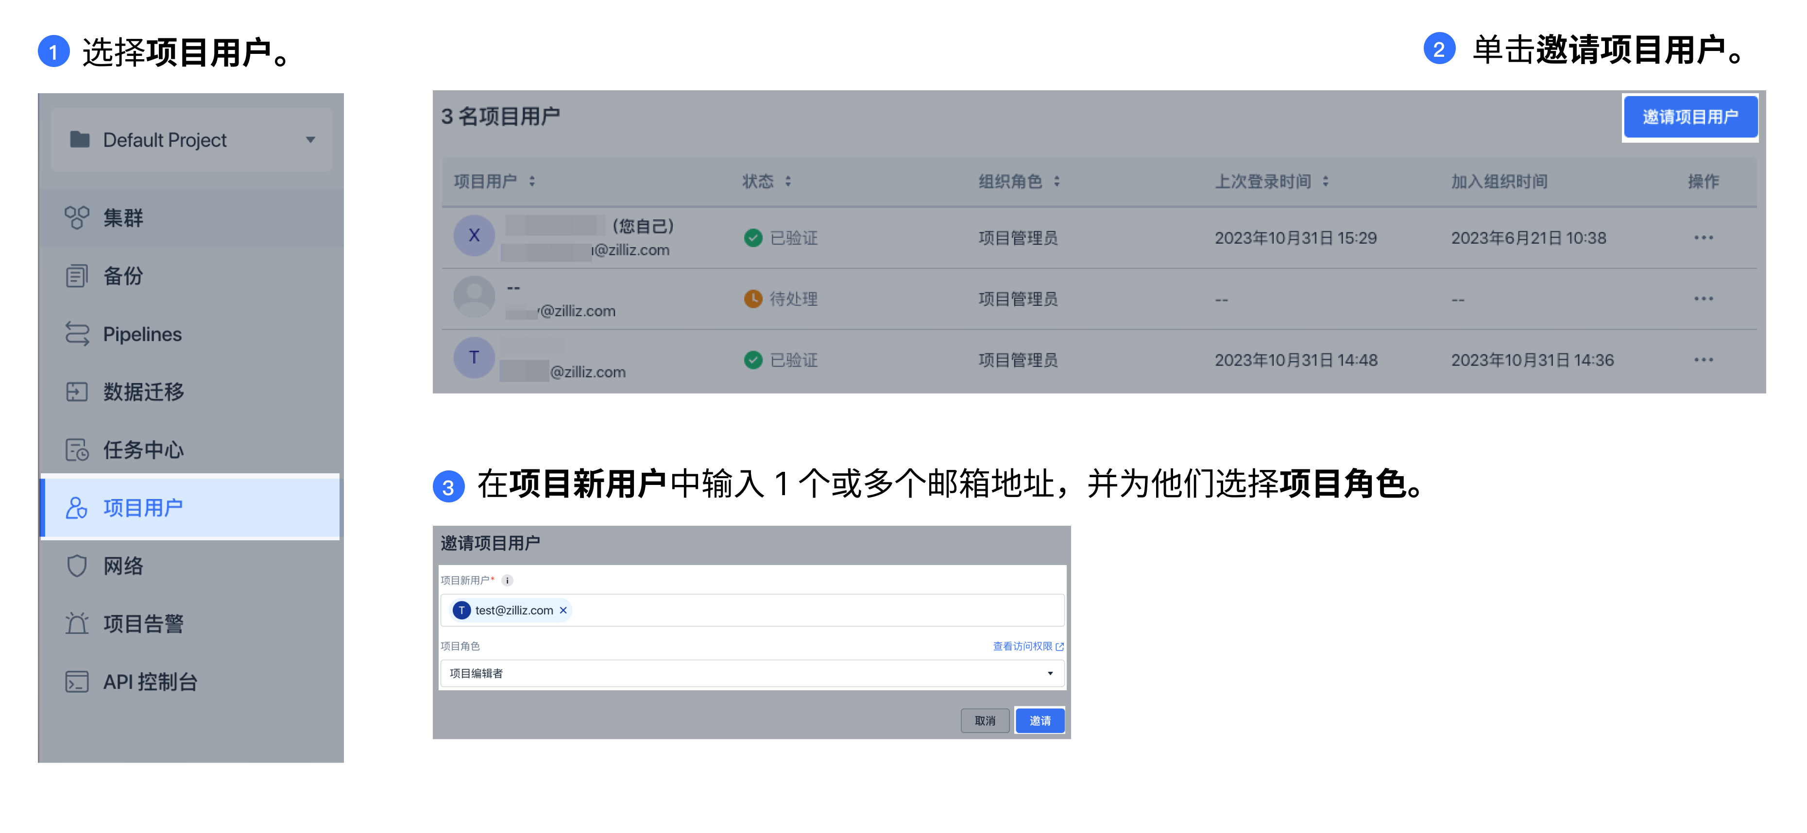Screen dimensions: 1807x833
Task: Open actions menu for the 15:29 login row
Action: pyautogui.click(x=1703, y=238)
